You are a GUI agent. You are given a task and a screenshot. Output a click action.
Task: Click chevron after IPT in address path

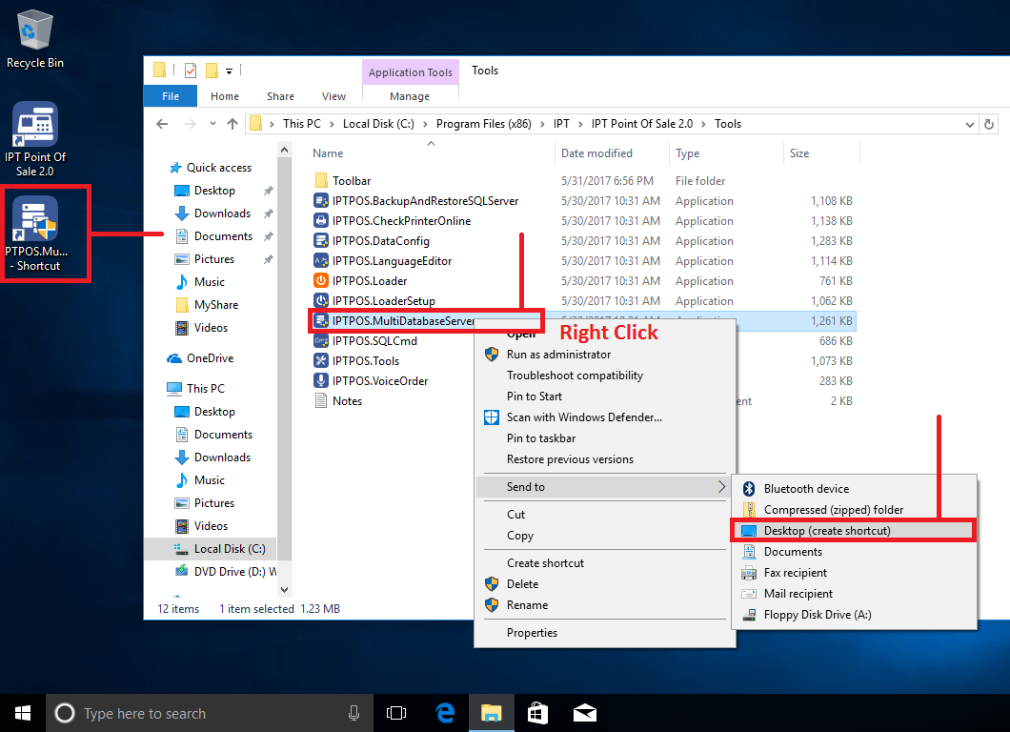[580, 124]
